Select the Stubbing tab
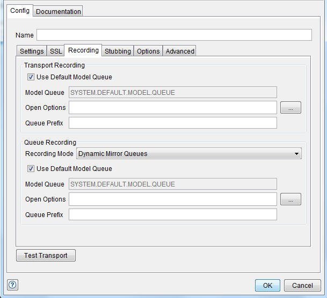327x298 pixels. coord(118,51)
